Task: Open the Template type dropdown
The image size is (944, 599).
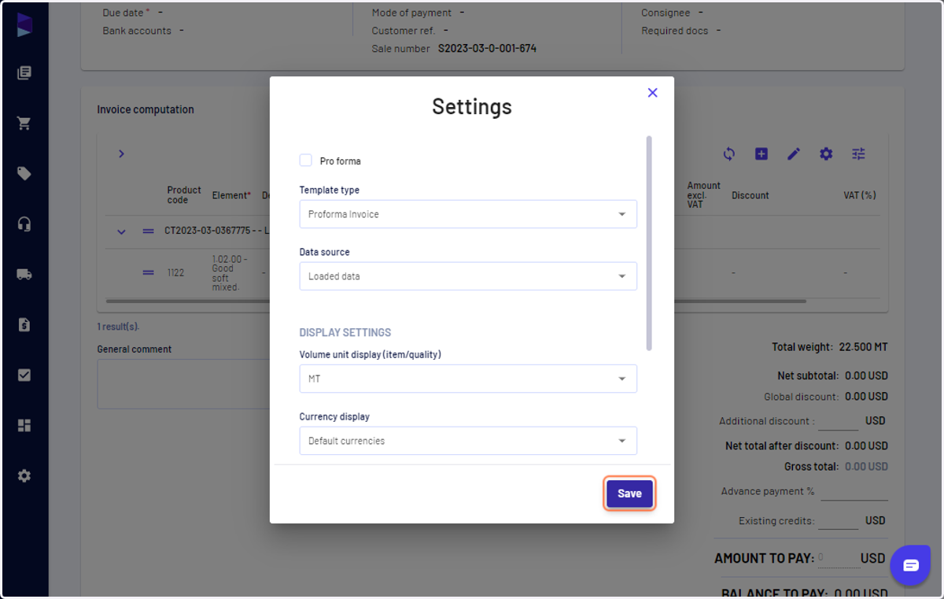Action: point(468,214)
